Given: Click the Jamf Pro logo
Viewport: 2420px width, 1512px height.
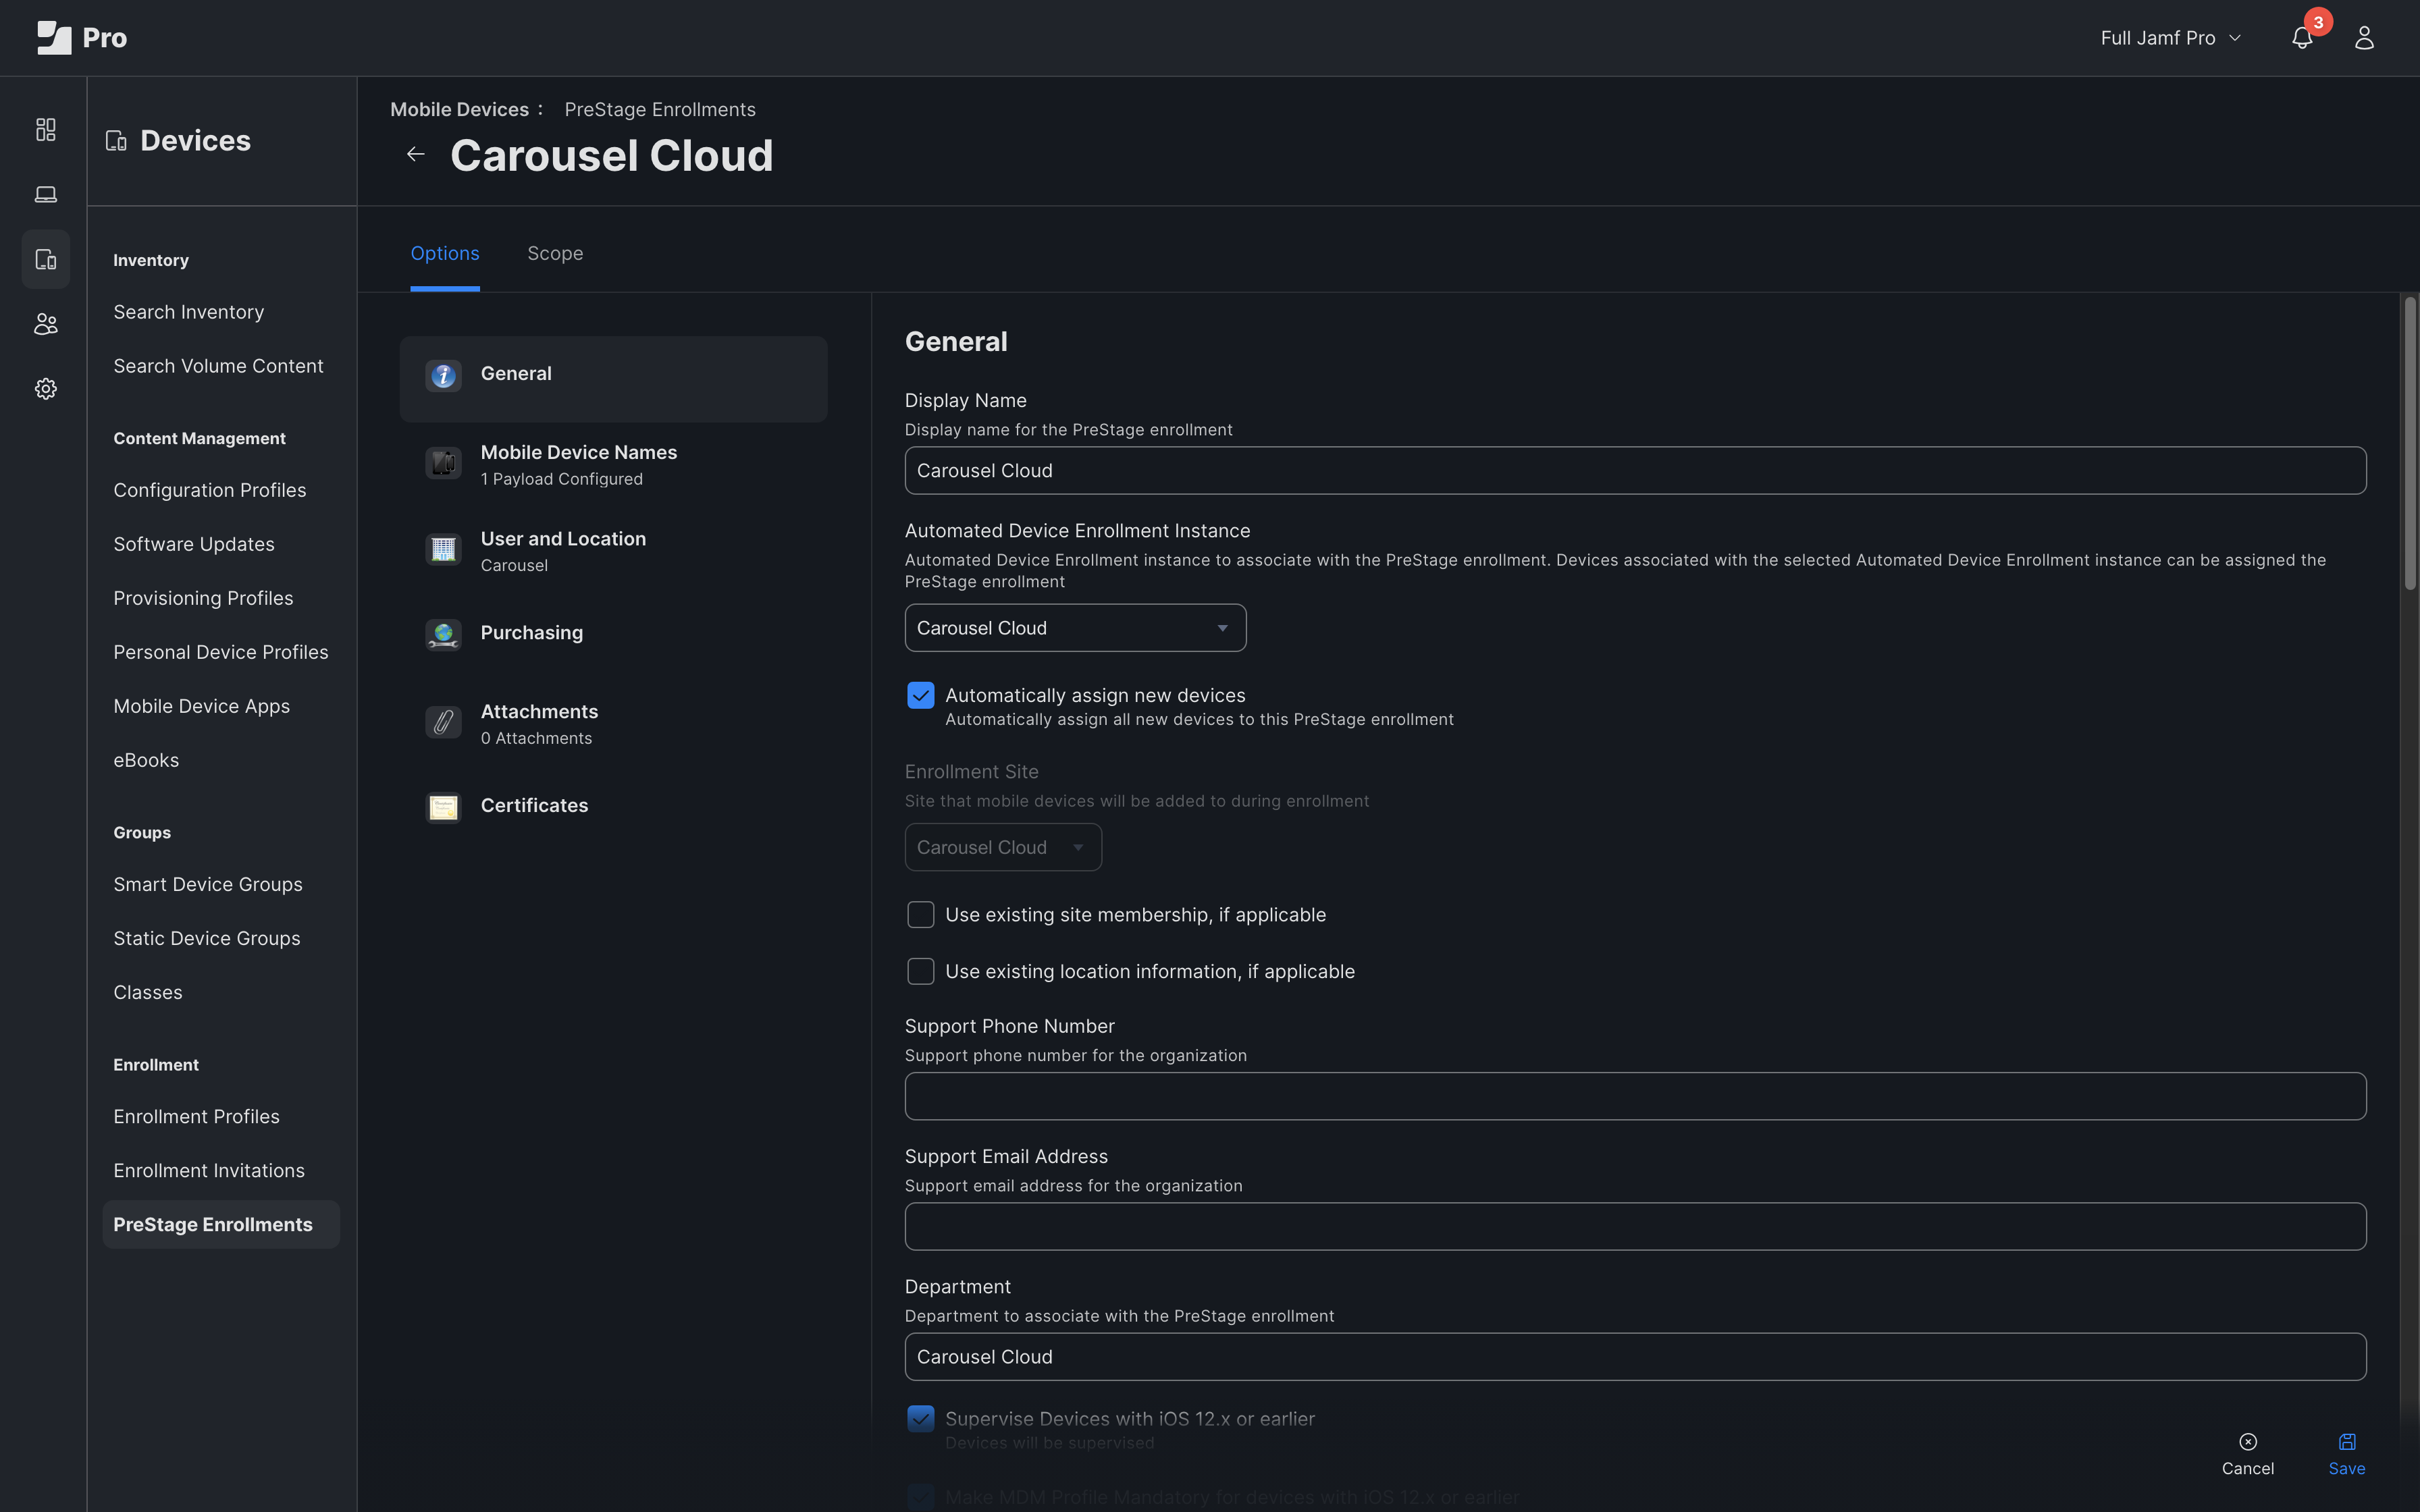Looking at the screenshot, I should tap(81, 38).
